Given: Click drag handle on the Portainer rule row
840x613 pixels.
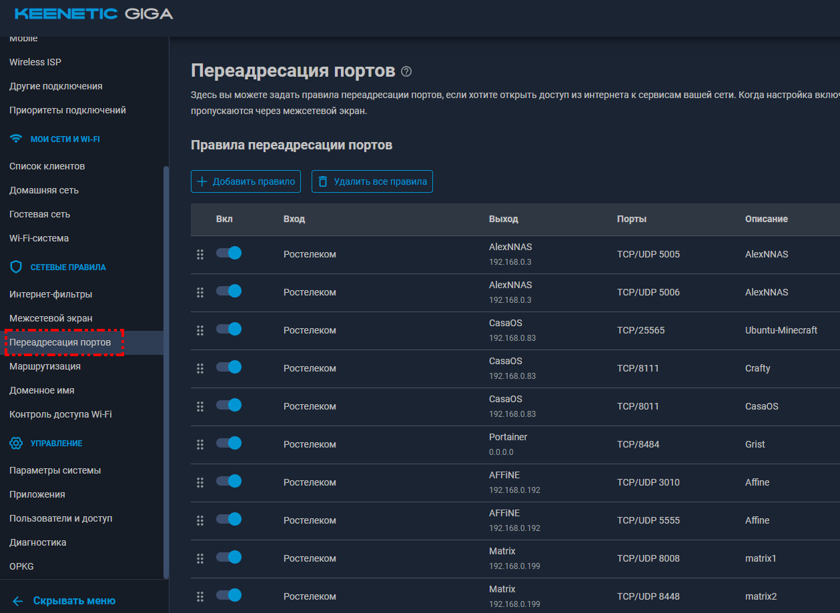Looking at the screenshot, I should pyautogui.click(x=199, y=444).
